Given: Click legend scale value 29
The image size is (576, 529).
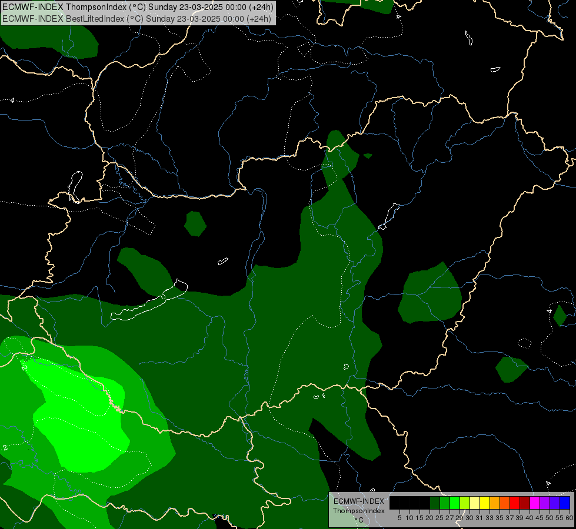Looking at the screenshot, I should point(459,518).
